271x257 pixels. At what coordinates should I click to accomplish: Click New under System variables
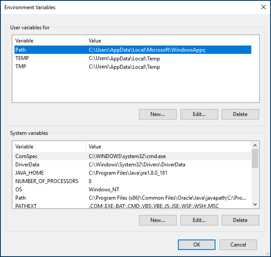158,220
